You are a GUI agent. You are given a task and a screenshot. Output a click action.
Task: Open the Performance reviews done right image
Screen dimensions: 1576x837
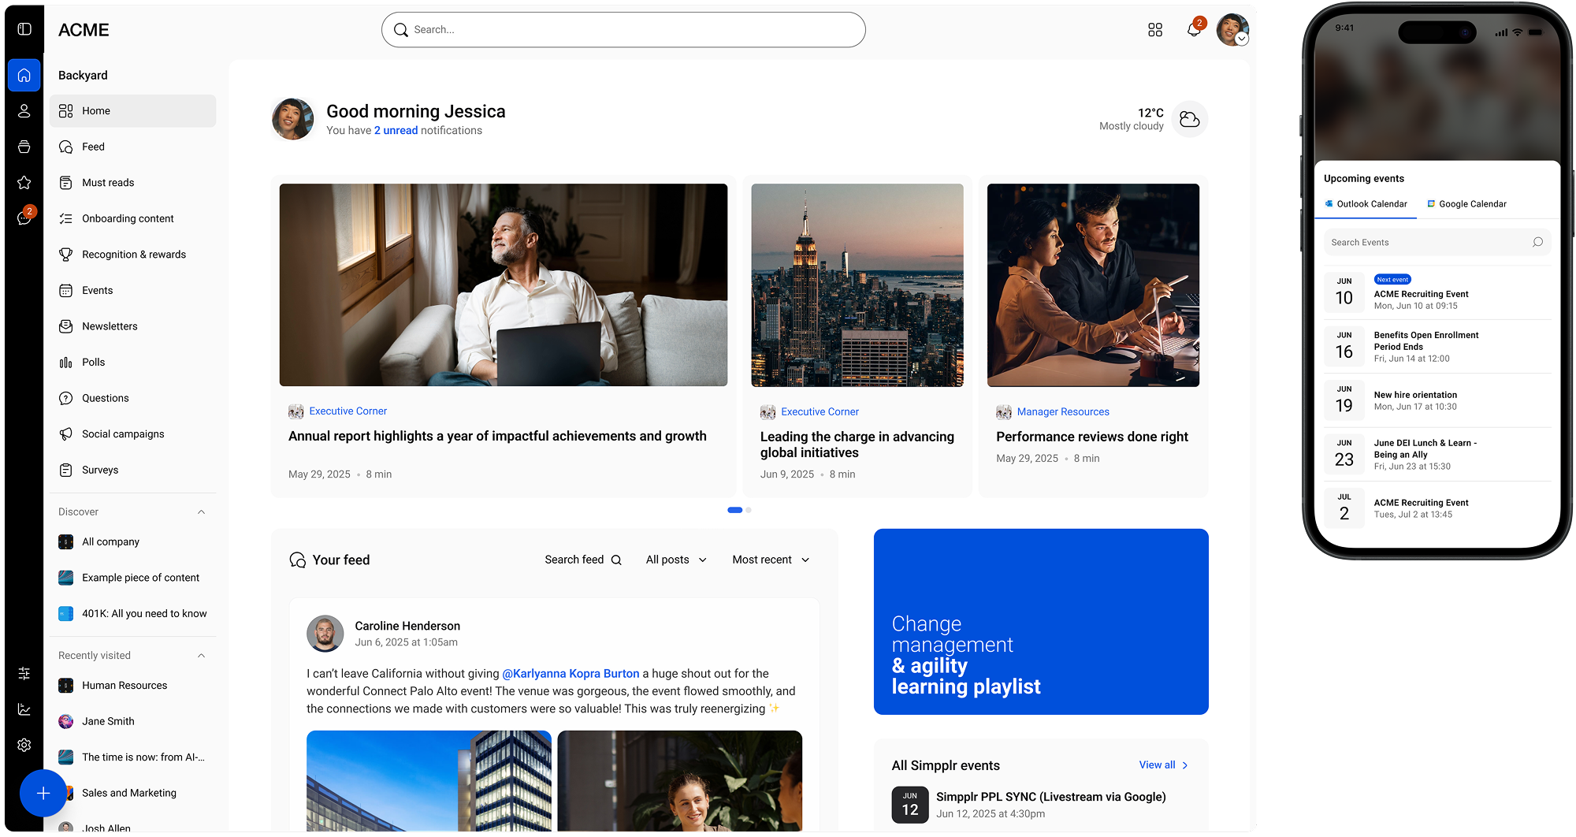coord(1093,285)
